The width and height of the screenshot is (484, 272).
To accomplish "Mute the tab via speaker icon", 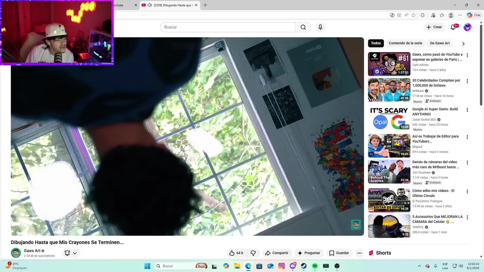I will pos(150,5).
